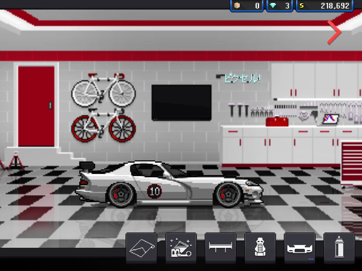Open the car wash detailing option
The image size is (362, 271).
[x=181, y=248]
